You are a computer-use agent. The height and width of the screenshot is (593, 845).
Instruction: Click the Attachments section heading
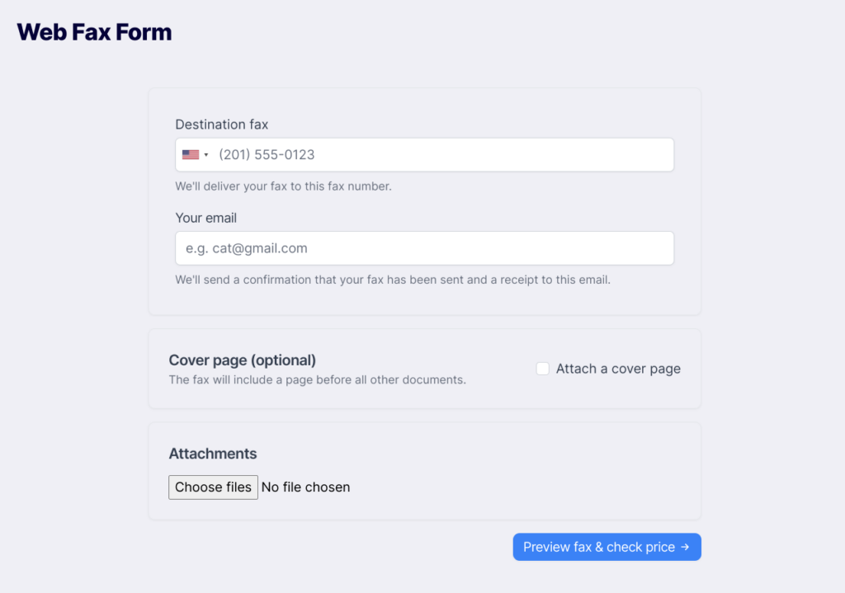(213, 454)
